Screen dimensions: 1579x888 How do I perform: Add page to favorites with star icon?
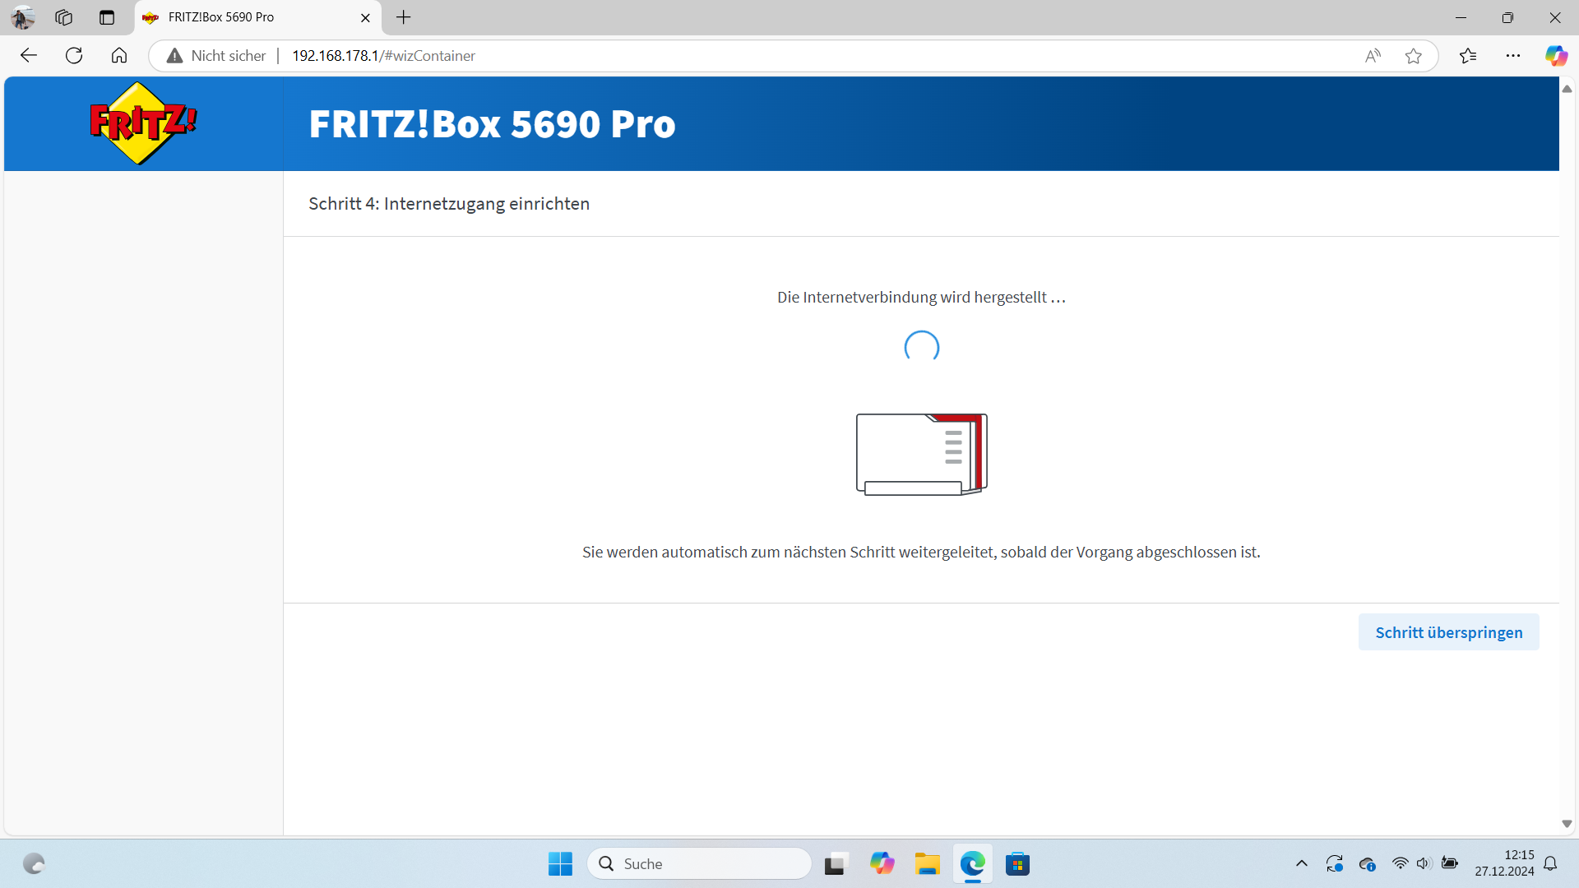coord(1414,55)
